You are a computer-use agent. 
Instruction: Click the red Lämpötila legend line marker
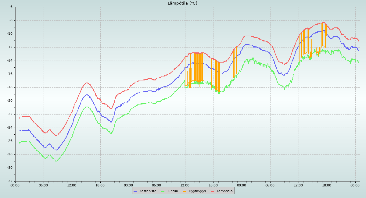pyautogui.click(x=213, y=191)
